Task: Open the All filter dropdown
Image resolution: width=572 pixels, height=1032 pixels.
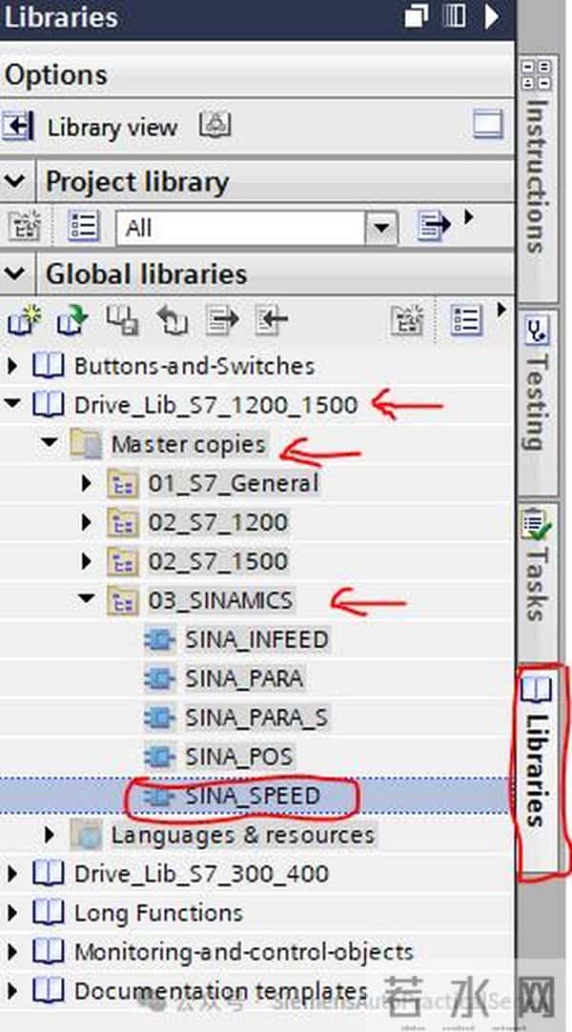Action: coord(382,228)
